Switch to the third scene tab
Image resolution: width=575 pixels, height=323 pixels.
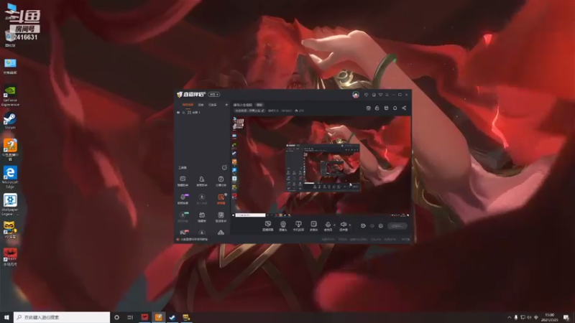click(x=213, y=105)
